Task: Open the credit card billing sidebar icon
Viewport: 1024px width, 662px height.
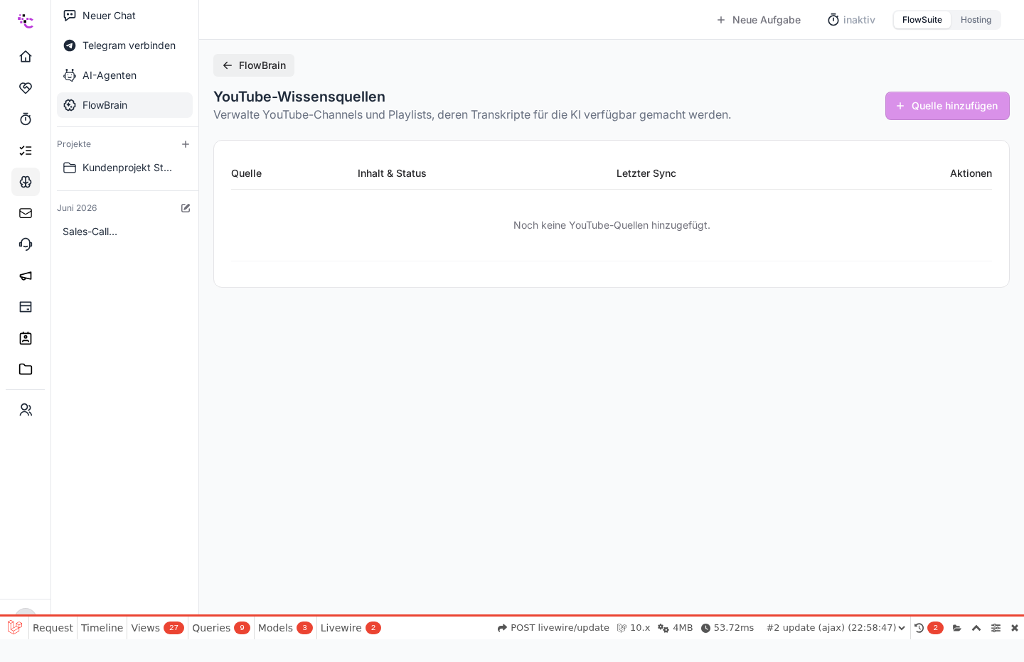Action: click(x=26, y=307)
